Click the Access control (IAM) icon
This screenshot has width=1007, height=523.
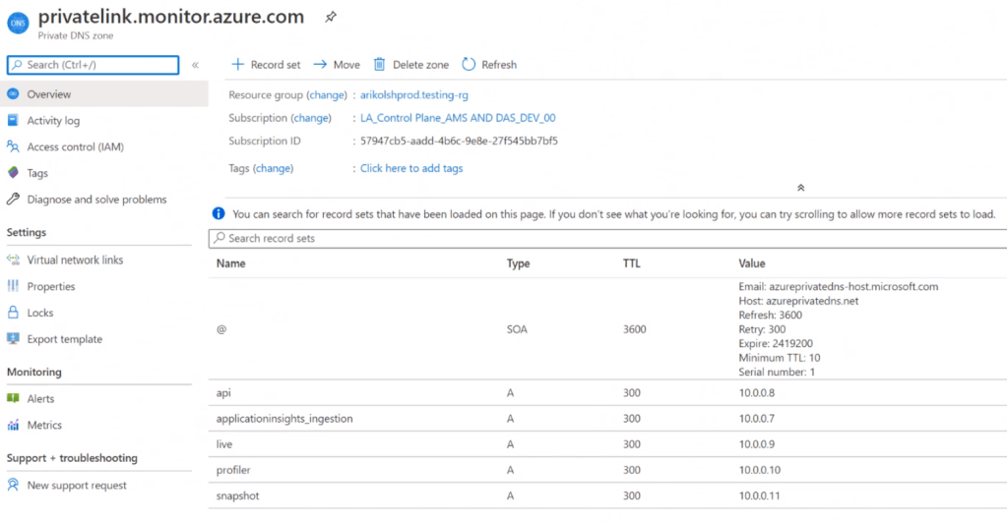13,147
